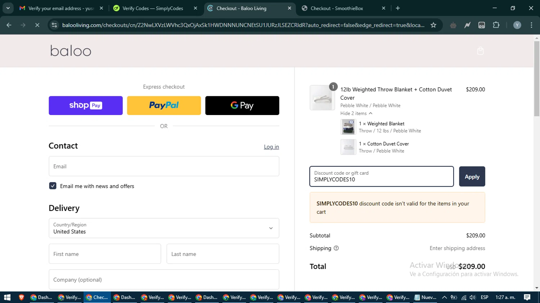Click the Enter shipping address text

tap(457, 248)
